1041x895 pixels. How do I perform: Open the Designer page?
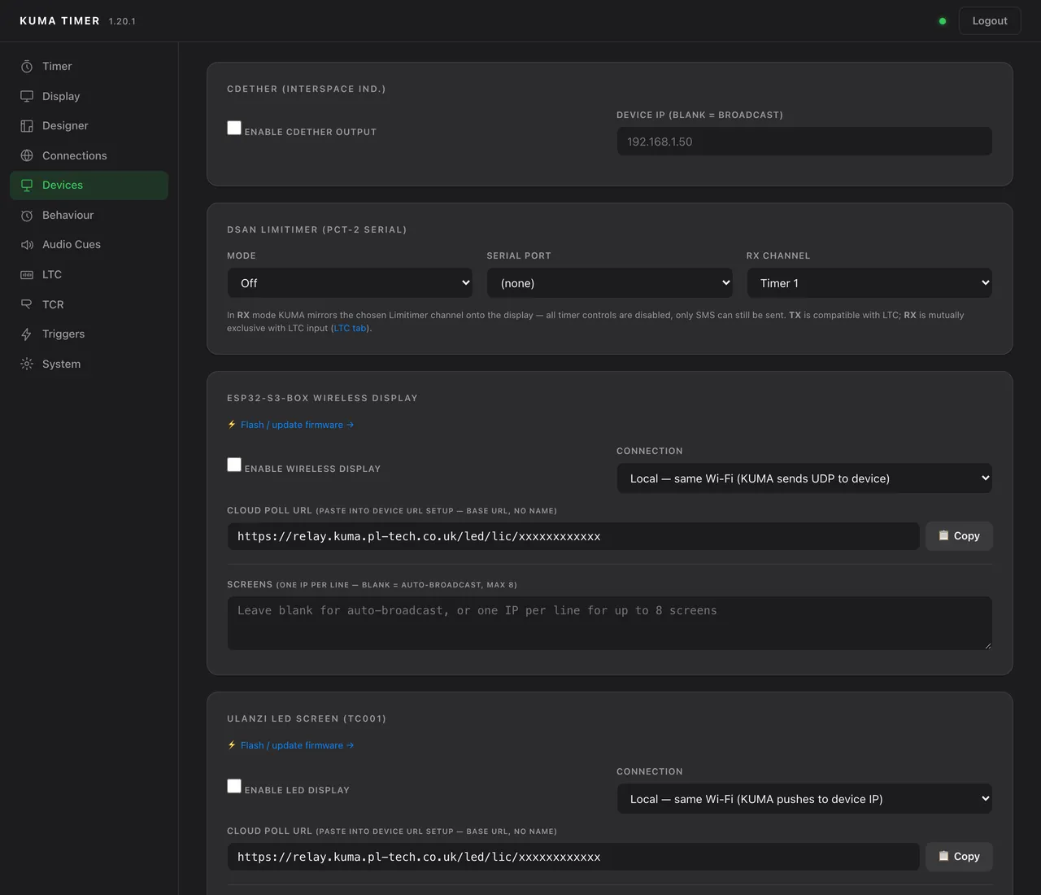[x=89, y=126]
